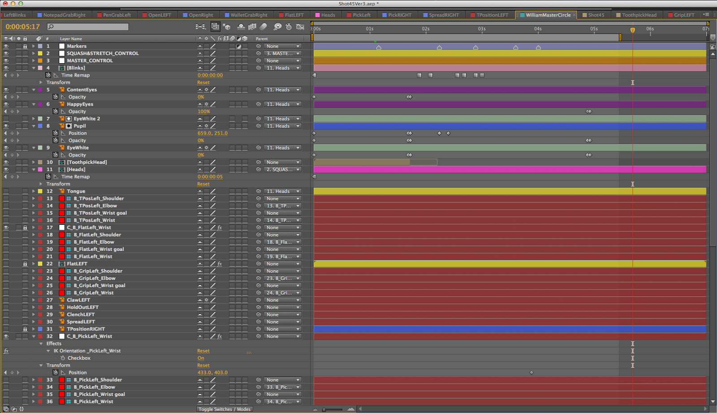
Task: Toggle the quality switch on MASTER_CONTROL layer
Action: pos(213,60)
